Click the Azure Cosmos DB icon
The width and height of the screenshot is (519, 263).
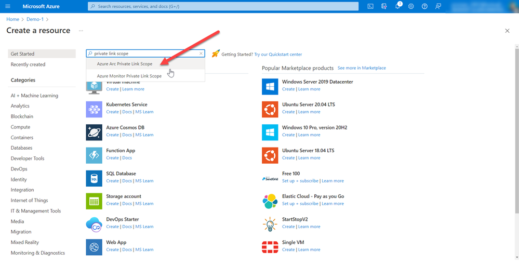(x=94, y=133)
